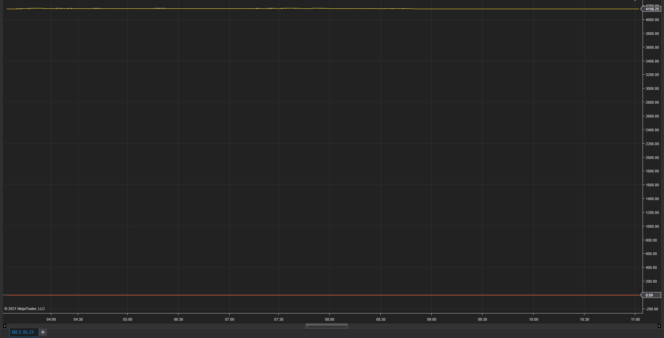
Task: Click the 600.00 price axis label
Action: (651, 254)
